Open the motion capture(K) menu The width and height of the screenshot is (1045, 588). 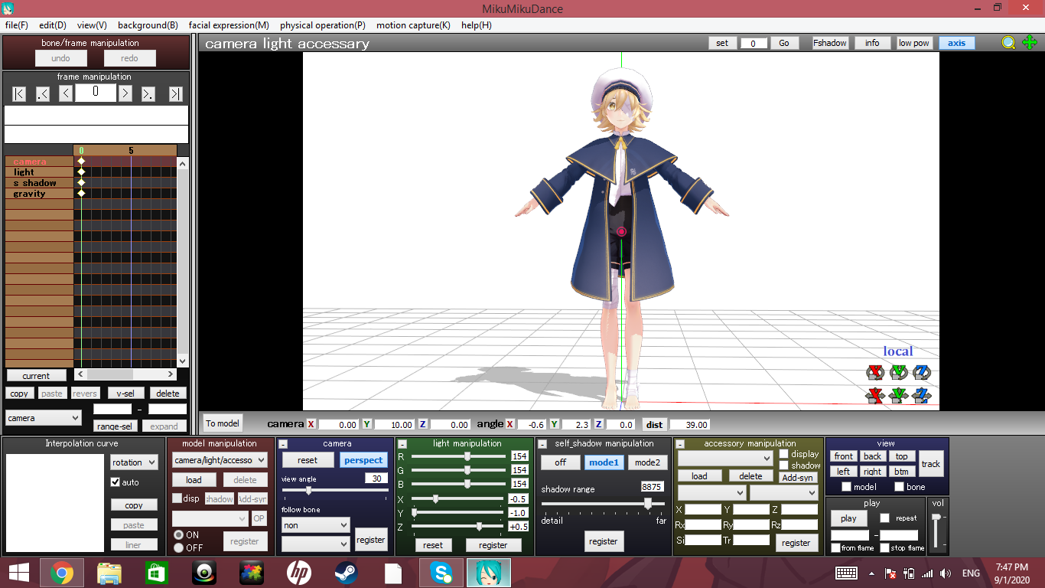[413, 25]
